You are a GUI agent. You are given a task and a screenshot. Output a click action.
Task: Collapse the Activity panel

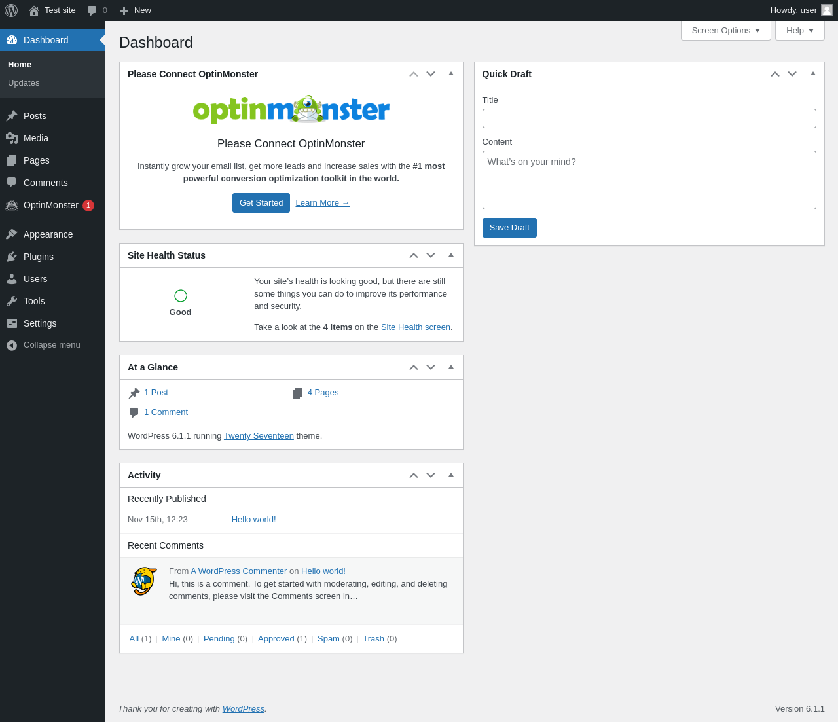[x=451, y=475]
